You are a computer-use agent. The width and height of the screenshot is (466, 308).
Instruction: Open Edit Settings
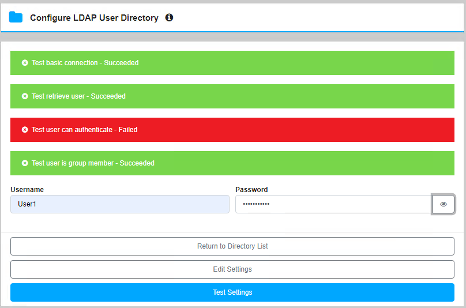coord(232,269)
